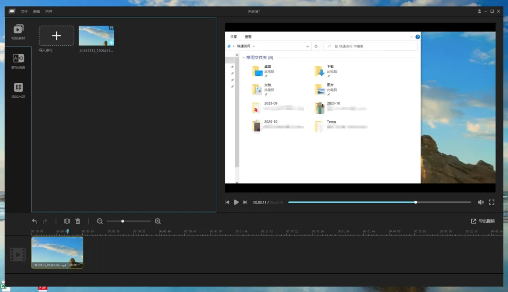Click the 导入素材 plus box

click(x=56, y=36)
